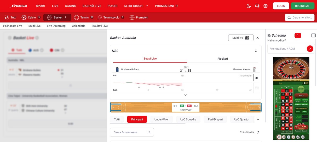Image resolution: width=317 pixels, height=142 pixels.
Task: Toggle the Schedina panel layout icon
Action: click(x=313, y=36)
